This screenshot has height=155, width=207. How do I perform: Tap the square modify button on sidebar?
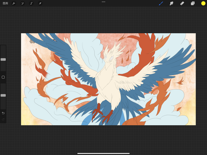tap(3, 77)
